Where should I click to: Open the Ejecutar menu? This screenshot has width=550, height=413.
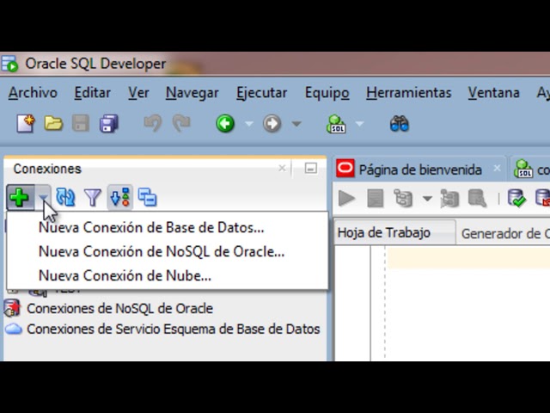[x=261, y=93]
